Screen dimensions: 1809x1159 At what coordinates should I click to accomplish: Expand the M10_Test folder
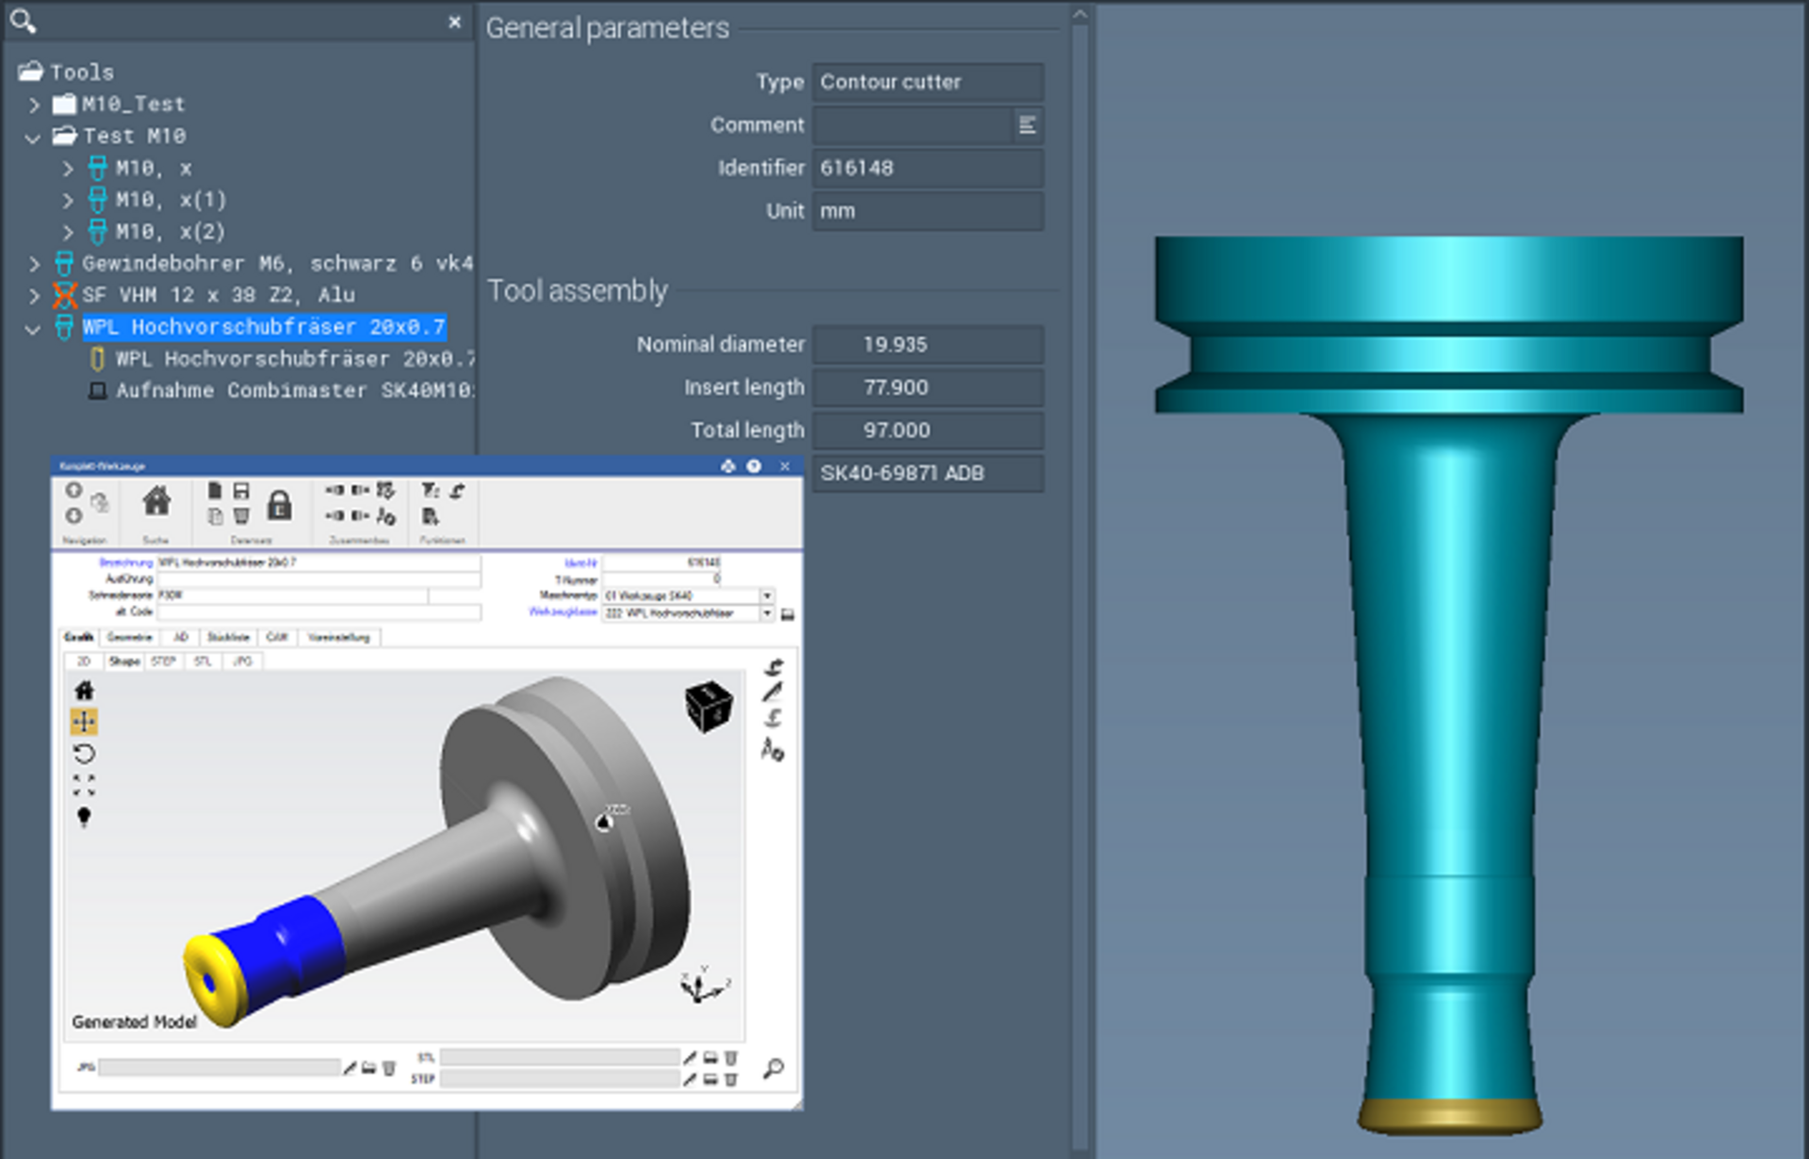(x=34, y=105)
